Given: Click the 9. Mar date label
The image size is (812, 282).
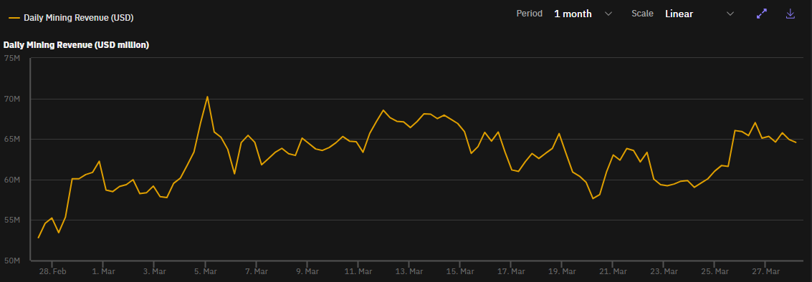Looking at the screenshot, I should click(x=307, y=272).
